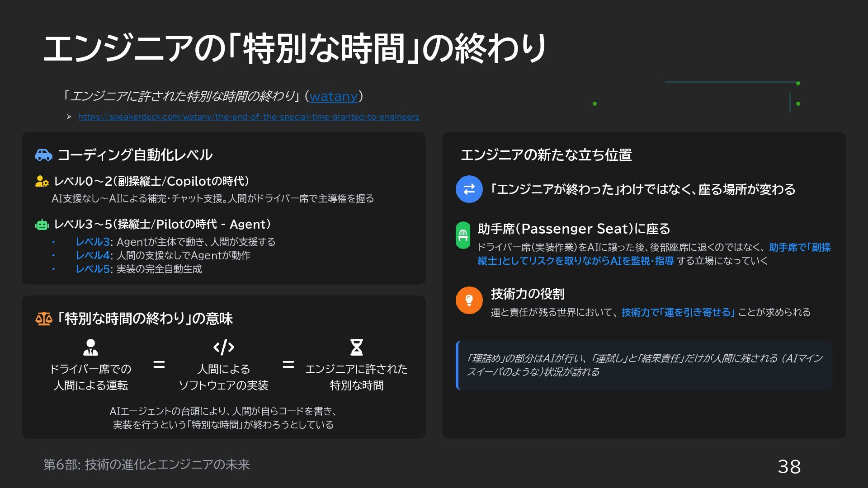
Task: Click the レベル3 highlighted label
Action: click(x=93, y=242)
